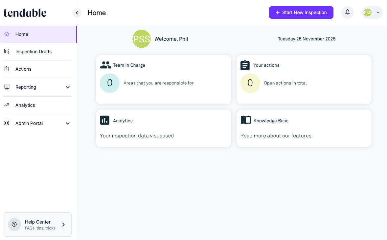Click the Knowledge Base book icon

[246, 120]
